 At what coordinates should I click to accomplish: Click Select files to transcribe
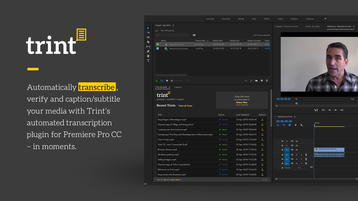242,102
